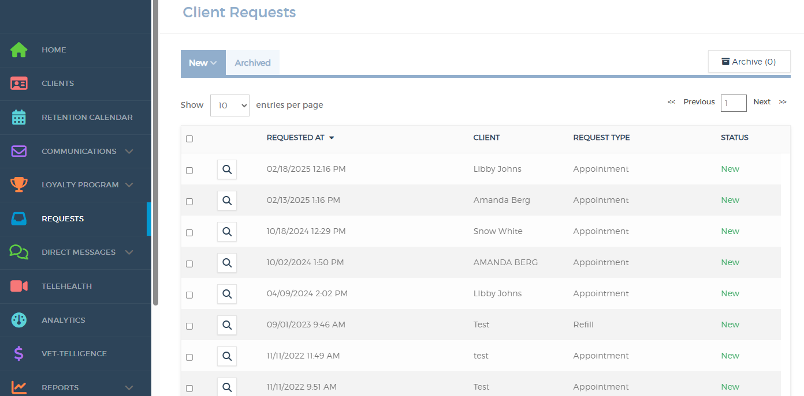Expand the Direct Messages menu
This screenshot has width=804, height=396.
78,252
